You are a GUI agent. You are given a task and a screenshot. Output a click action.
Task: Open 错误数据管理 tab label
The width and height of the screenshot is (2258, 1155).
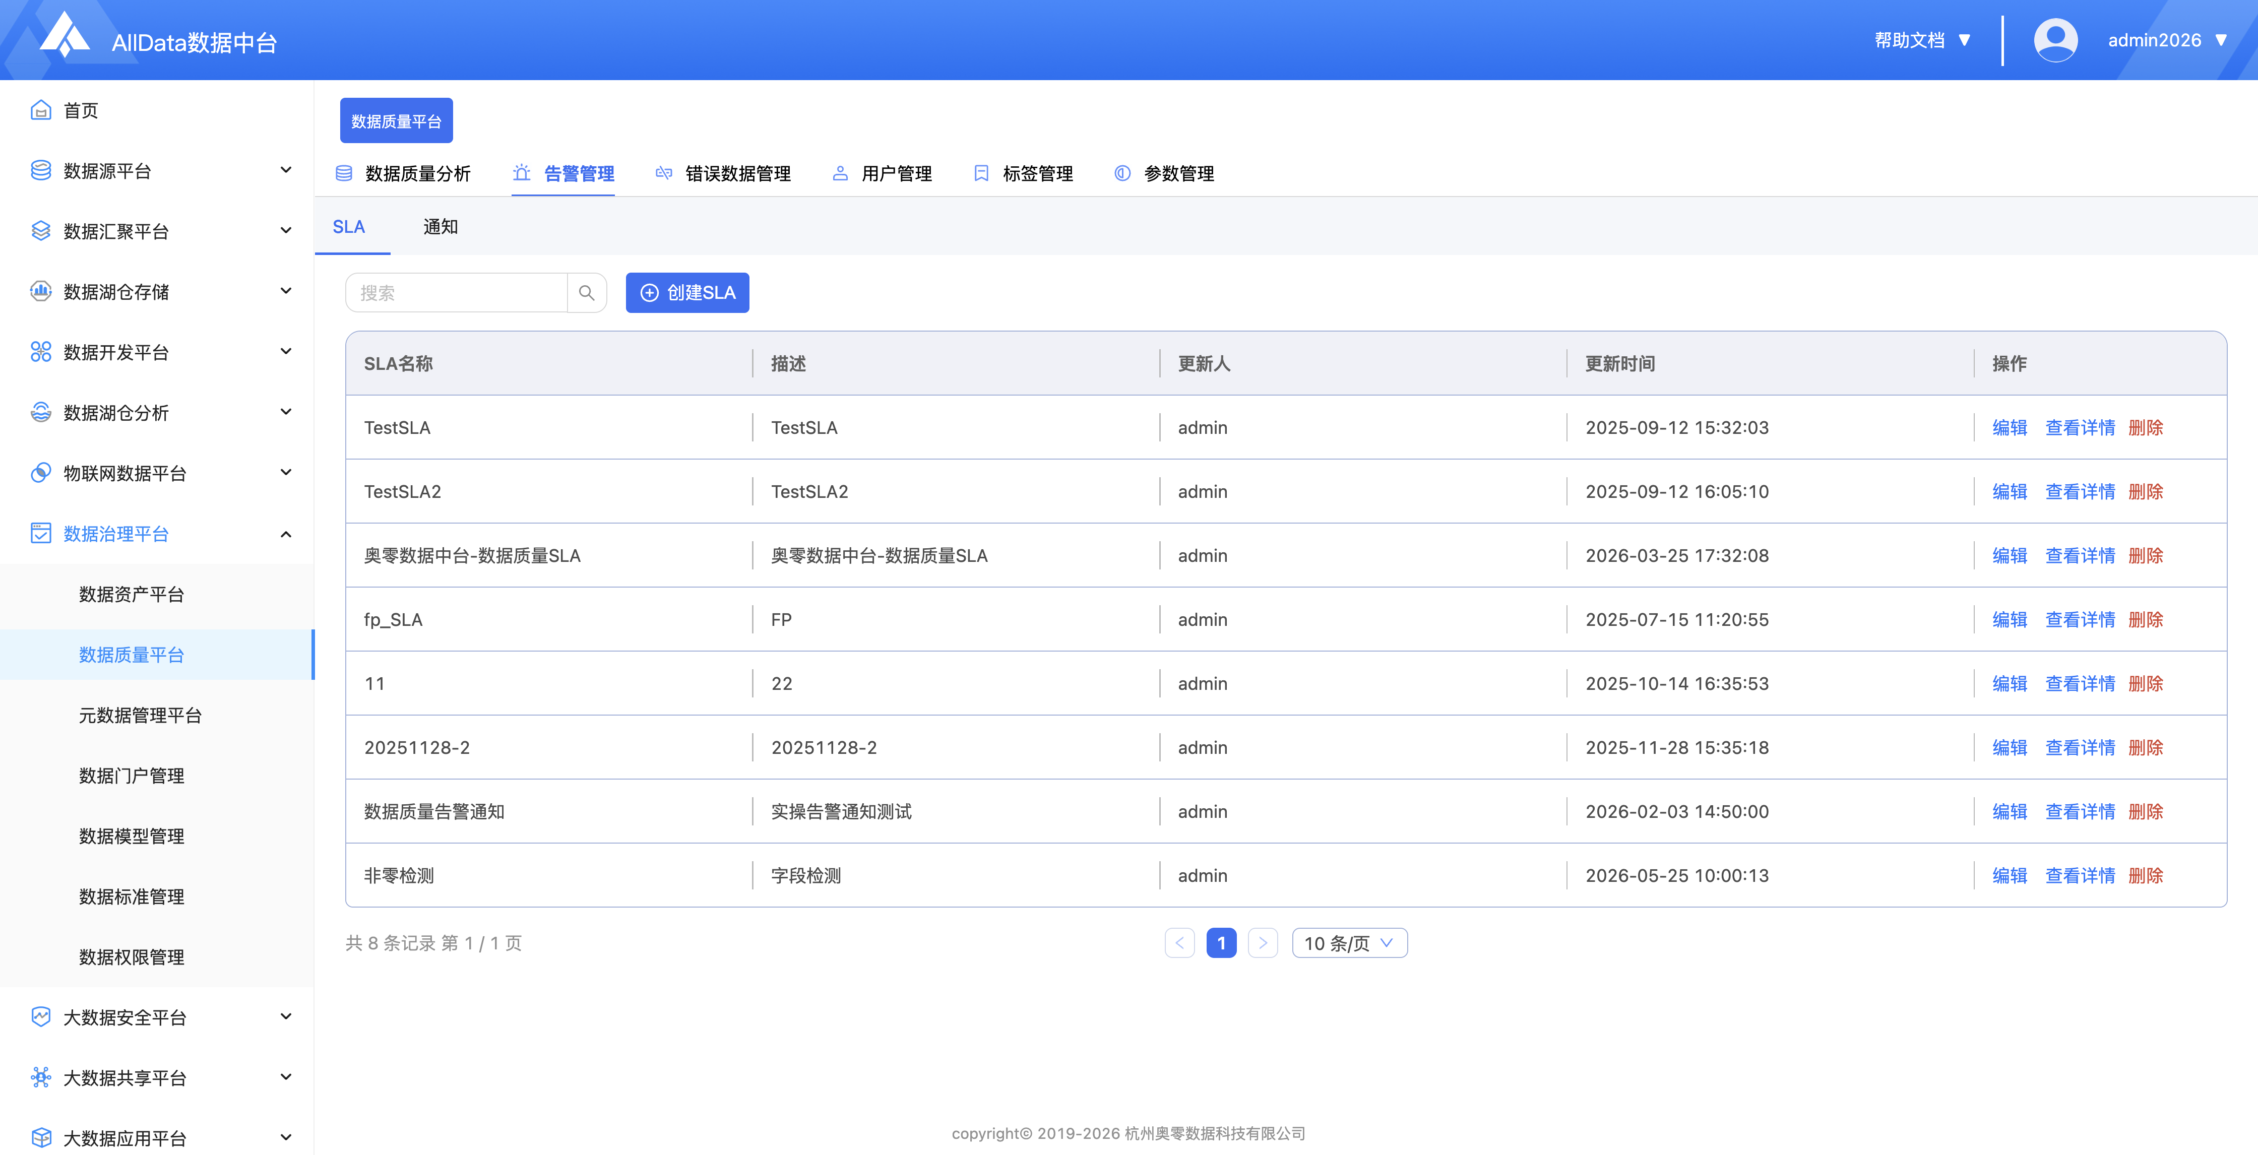coord(738,173)
